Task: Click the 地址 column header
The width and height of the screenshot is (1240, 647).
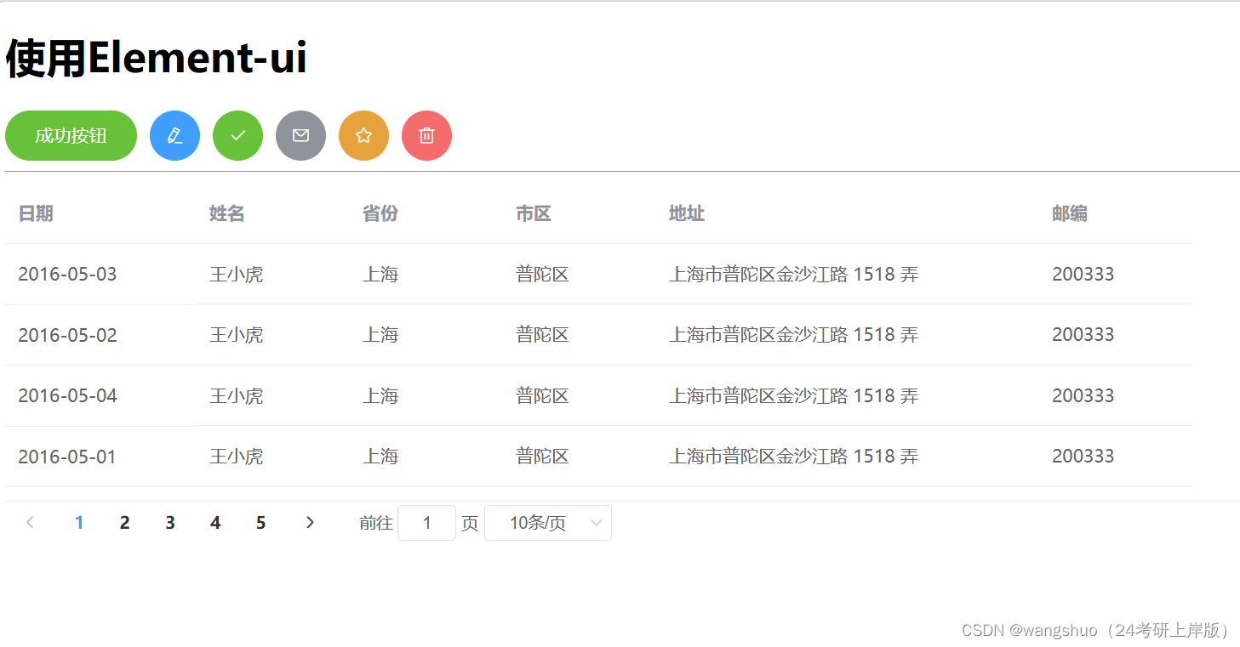Action: point(687,213)
